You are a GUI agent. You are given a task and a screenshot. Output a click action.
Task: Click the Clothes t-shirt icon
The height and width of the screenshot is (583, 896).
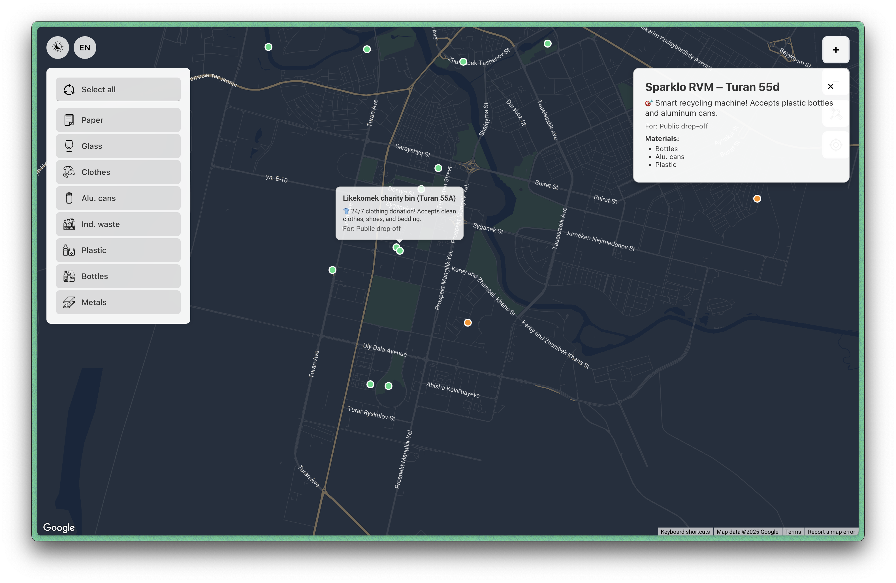tap(69, 172)
